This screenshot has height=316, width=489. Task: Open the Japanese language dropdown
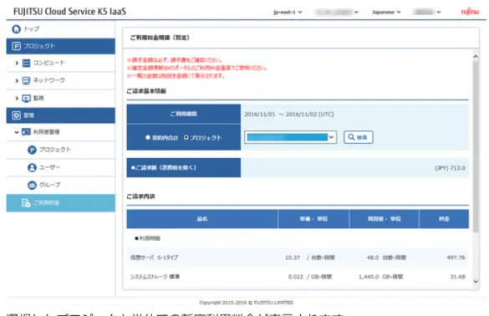(386, 13)
